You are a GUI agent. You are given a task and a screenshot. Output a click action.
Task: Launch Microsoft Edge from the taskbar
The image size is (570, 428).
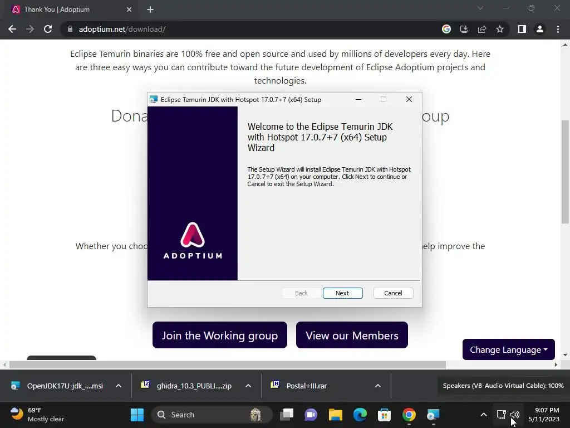(x=360, y=415)
